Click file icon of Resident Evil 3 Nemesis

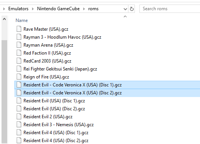click(x=19, y=124)
